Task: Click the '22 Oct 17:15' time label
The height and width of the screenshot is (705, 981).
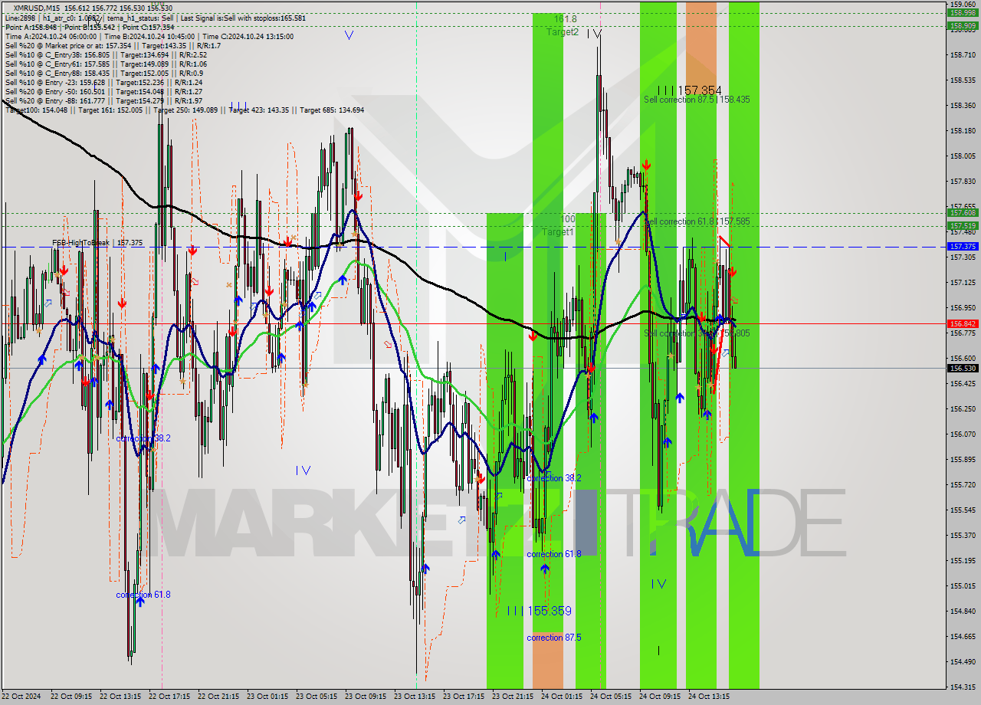Action: [x=169, y=697]
